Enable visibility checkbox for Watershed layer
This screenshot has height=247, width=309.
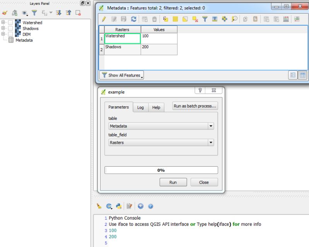click(x=10, y=22)
